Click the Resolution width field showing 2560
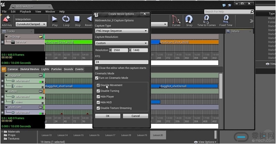This screenshot has width=276, height=144. 120,50
